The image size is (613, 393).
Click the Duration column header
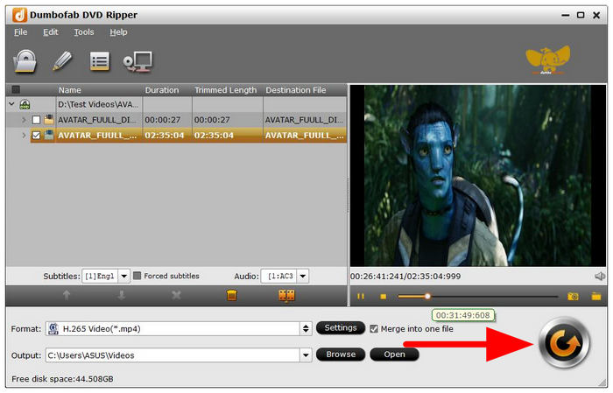tap(167, 90)
